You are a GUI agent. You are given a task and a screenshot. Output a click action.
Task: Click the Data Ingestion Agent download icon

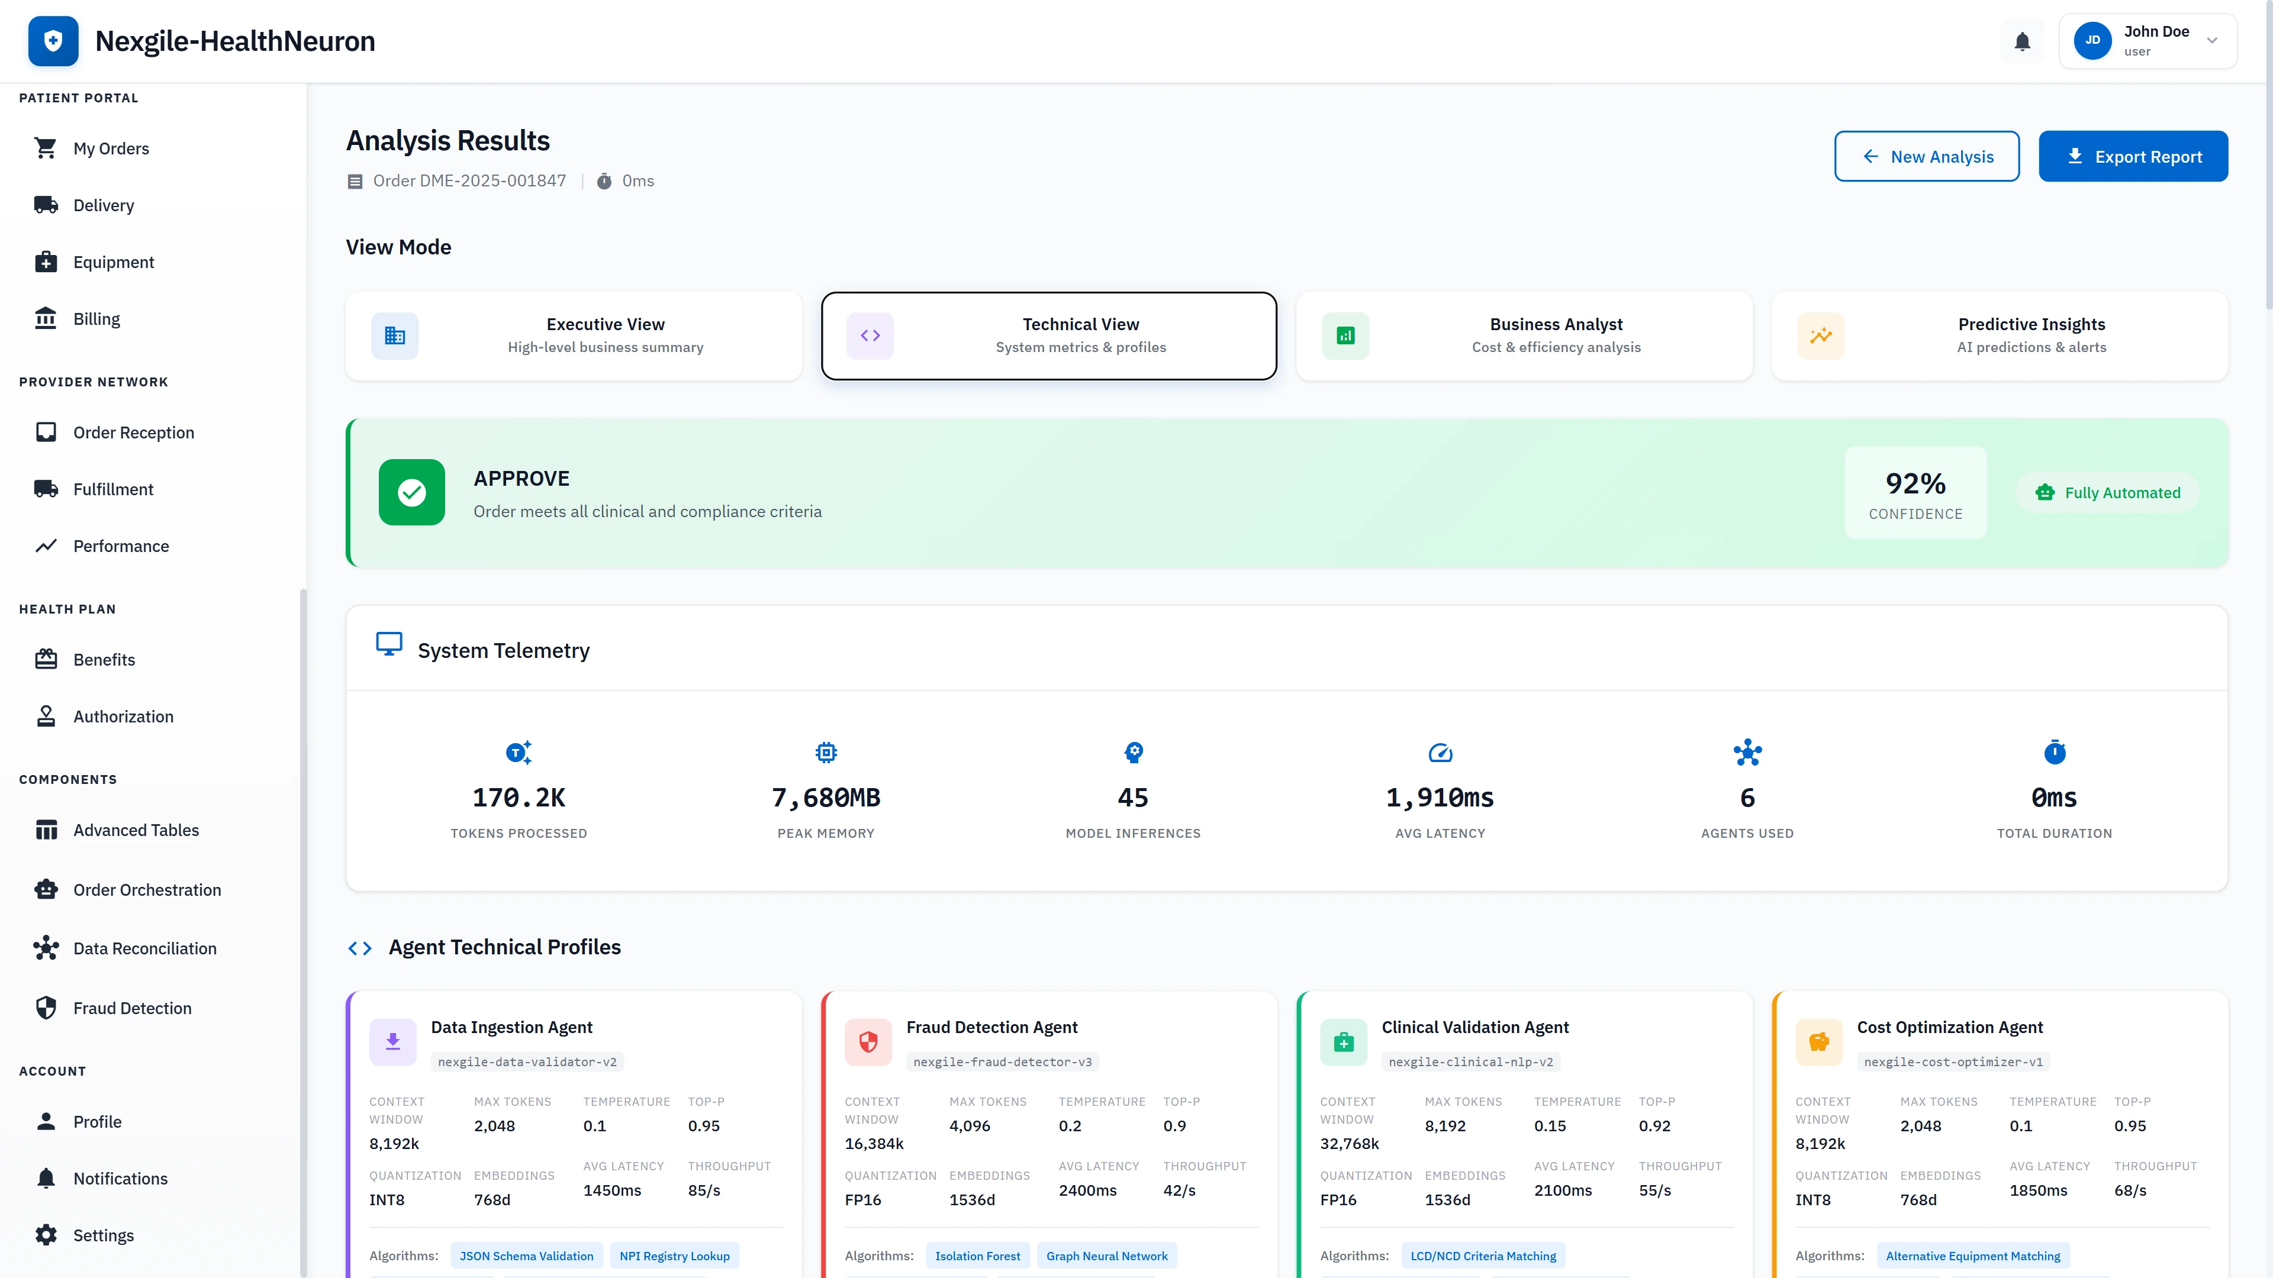point(392,1041)
